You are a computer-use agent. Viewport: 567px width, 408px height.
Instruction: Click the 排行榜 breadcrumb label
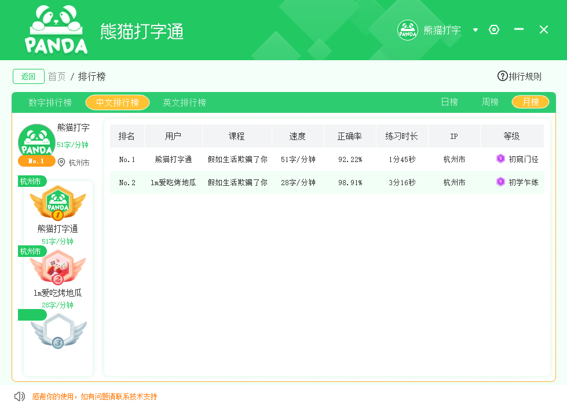point(92,76)
